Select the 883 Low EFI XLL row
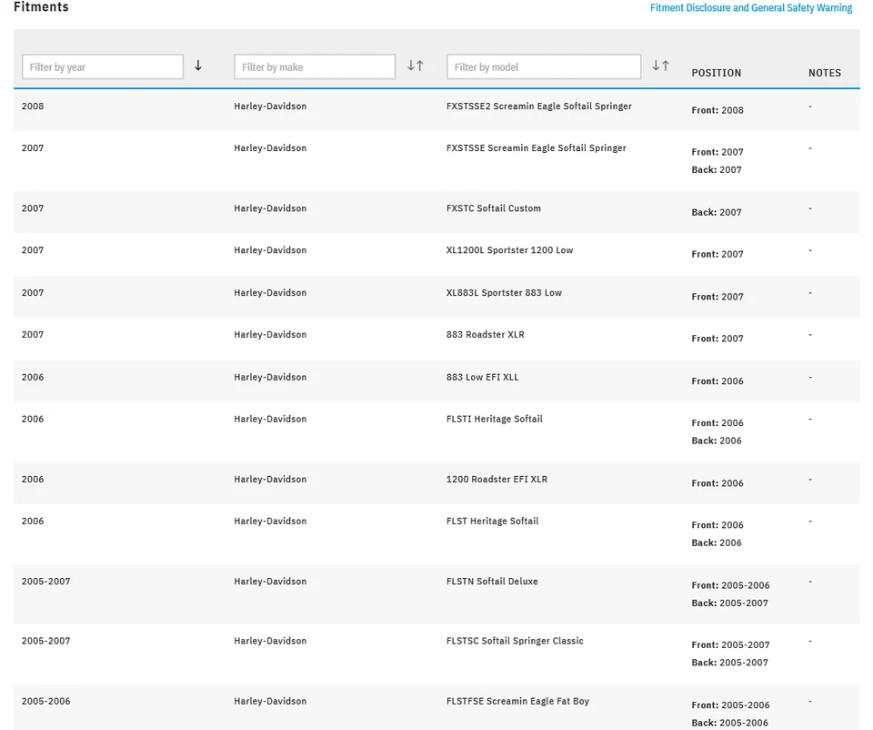 (482, 378)
